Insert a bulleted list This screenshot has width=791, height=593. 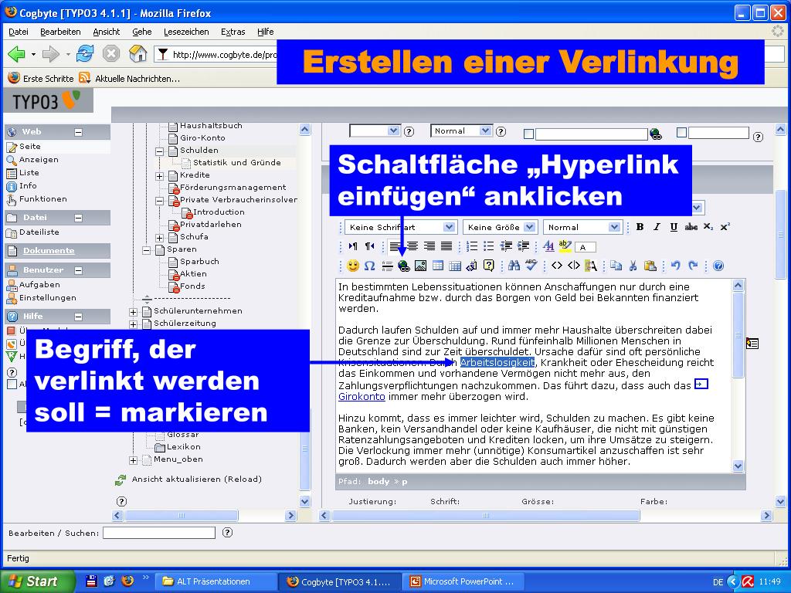tap(488, 246)
